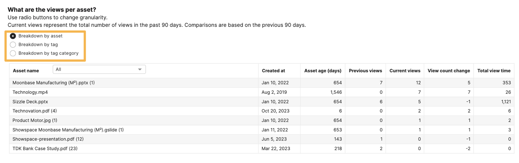This screenshot has width=519, height=163.
Task: Select Breakdown by asset radio button
Action: click(x=13, y=36)
